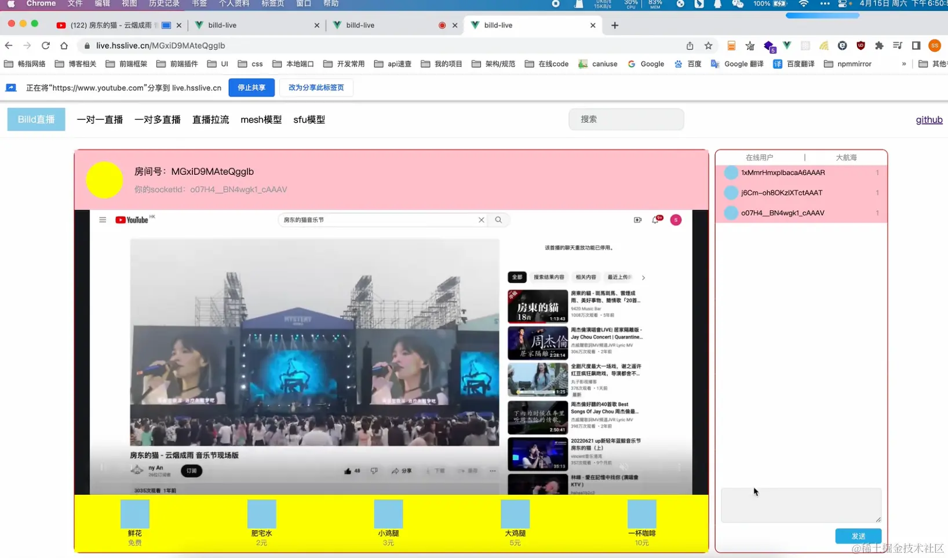The image size is (948, 558).
Task: Click the Billd直播 logo button
Action: coord(36,119)
